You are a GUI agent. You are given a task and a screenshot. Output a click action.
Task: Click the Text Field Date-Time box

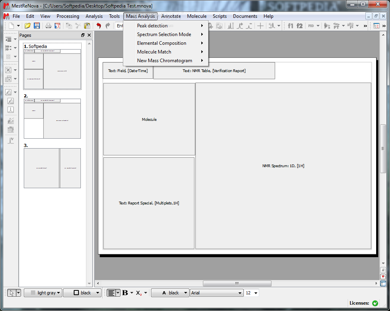pyautogui.click(x=128, y=71)
